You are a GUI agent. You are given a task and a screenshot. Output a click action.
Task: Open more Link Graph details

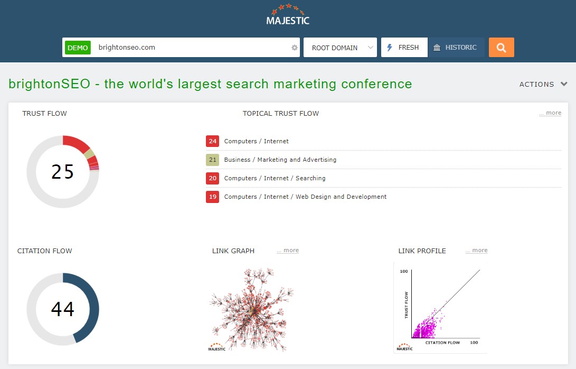click(x=288, y=250)
